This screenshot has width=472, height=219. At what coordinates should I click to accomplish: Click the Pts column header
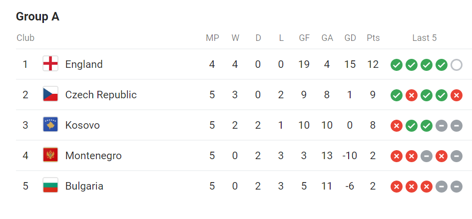point(373,38)
